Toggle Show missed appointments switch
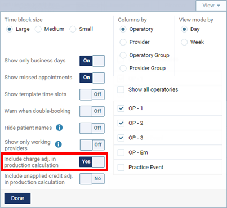This screenshot has width=227, height=208. pyautogui.click(x=92, y=78)
